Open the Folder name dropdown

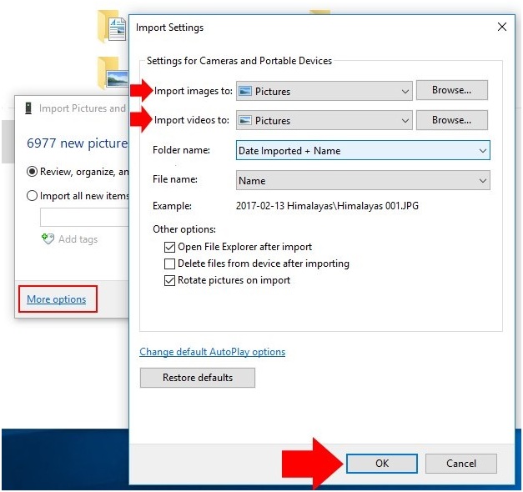click(482, 151)
